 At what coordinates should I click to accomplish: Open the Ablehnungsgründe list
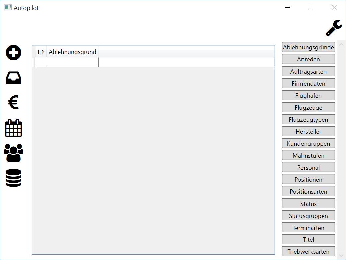(308, 47)
